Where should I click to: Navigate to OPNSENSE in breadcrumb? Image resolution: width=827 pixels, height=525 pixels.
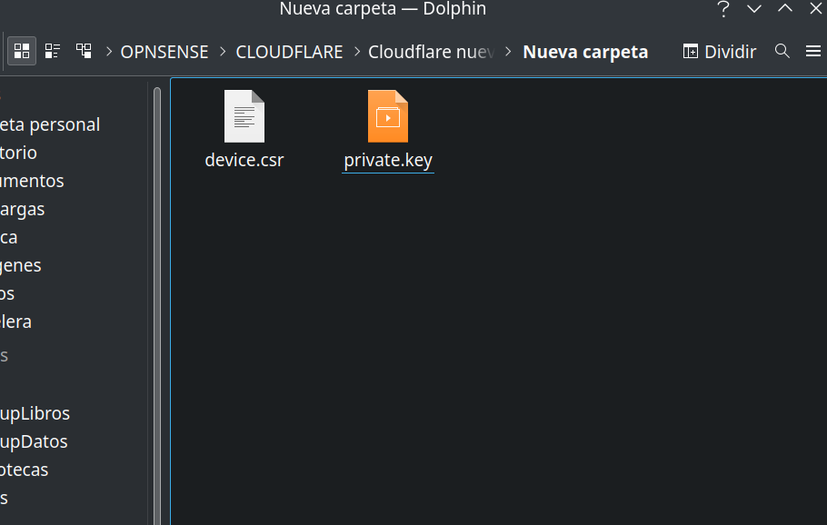point(164,52)
